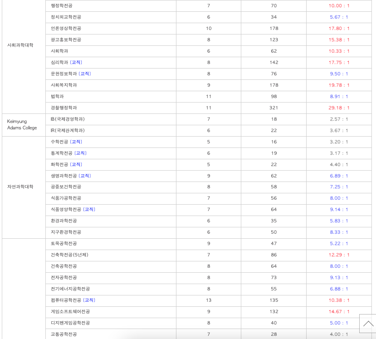The image size is (376, 339).
Task: Select the 5.67 : 1 ratio for 정치외교학전공
Action: (x=339, y=17)
